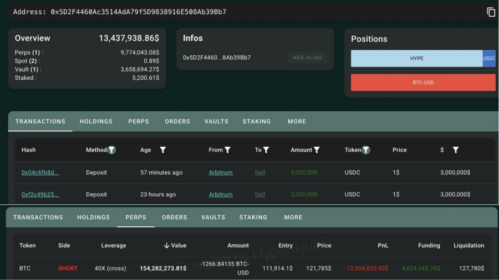Expand the More menu in upper tab bar
This screenshot has height=280, width=499.
[x=297, y=121]
